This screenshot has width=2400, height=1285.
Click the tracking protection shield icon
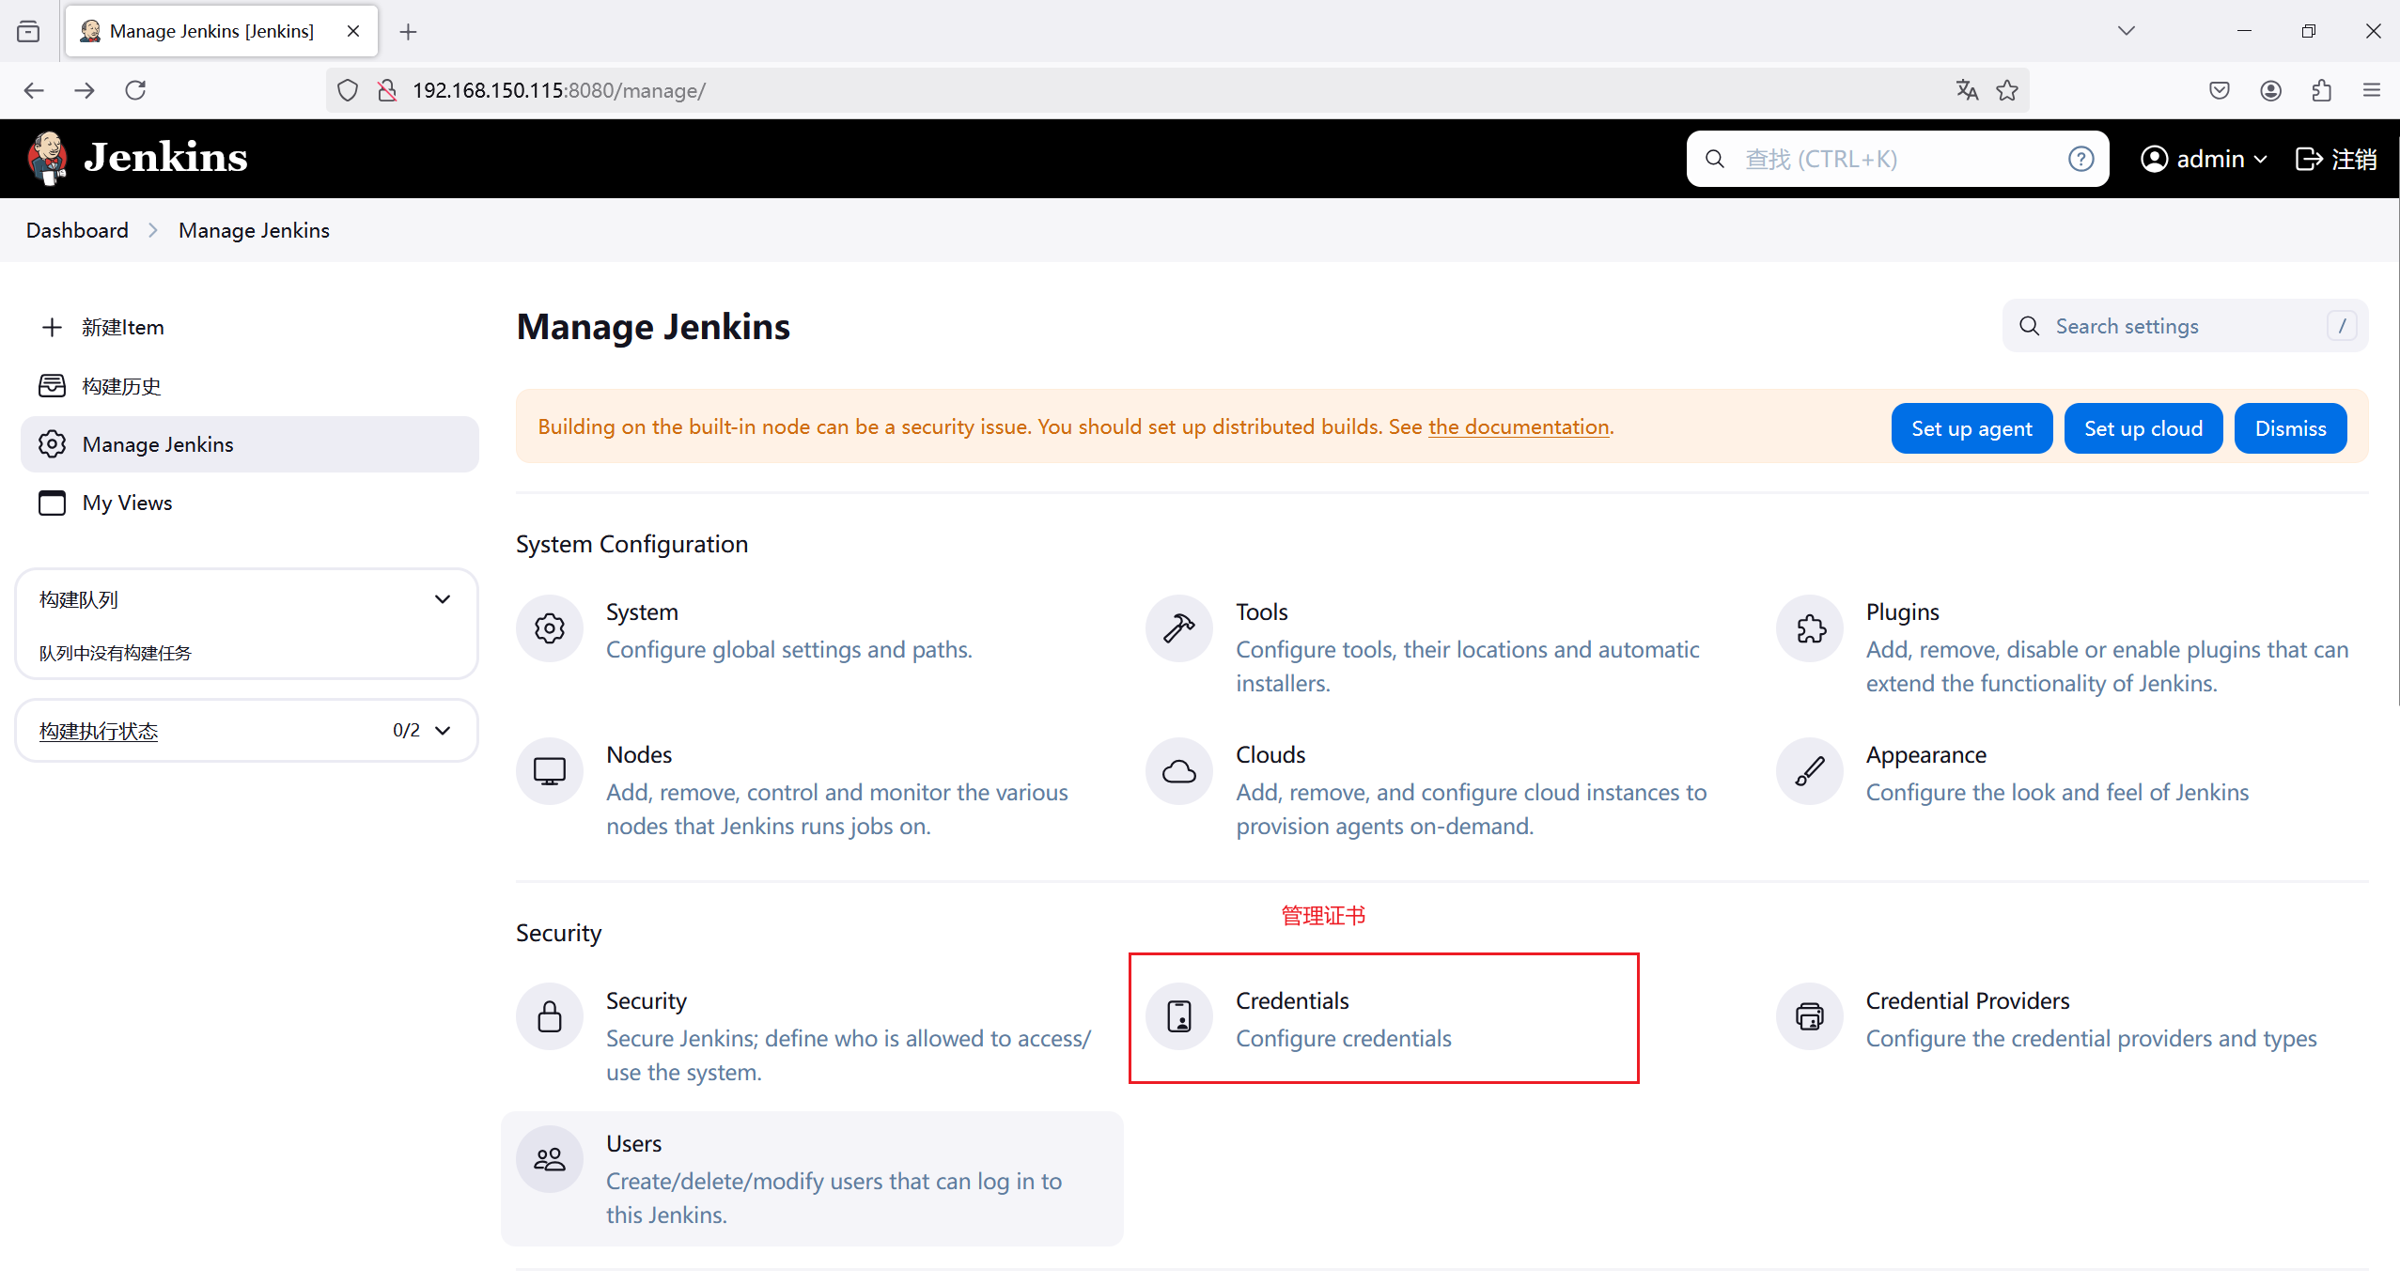coord(348,90)
